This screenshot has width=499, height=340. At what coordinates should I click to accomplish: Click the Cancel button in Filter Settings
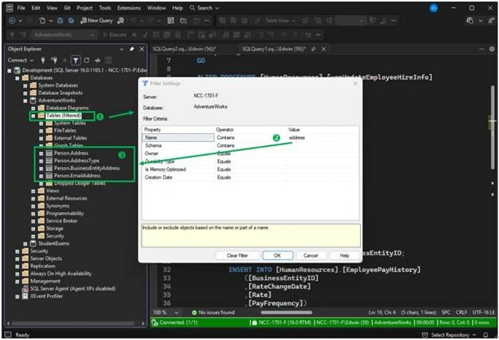pyautogui.click(x=311, y=255)
